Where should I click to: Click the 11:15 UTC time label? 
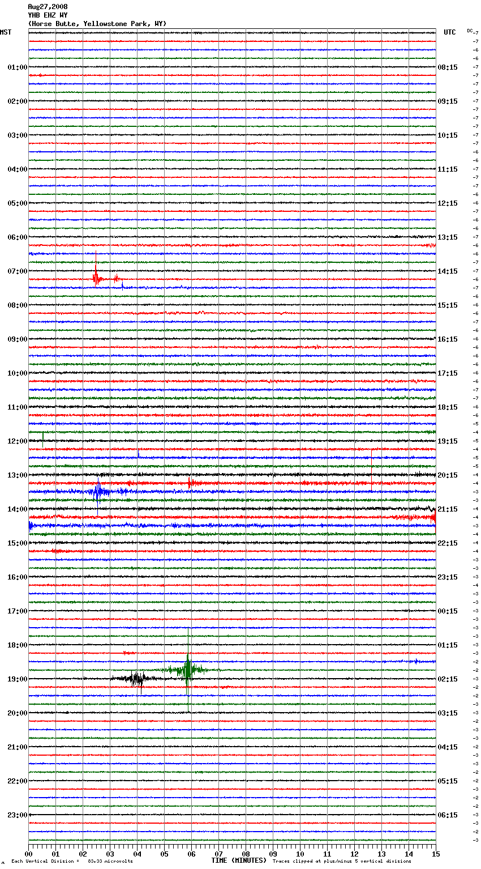tap(448, 169)
